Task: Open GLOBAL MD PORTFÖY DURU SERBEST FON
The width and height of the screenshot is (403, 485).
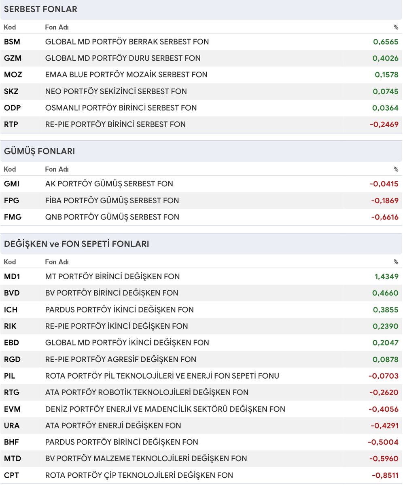Action: pos(123,58)
